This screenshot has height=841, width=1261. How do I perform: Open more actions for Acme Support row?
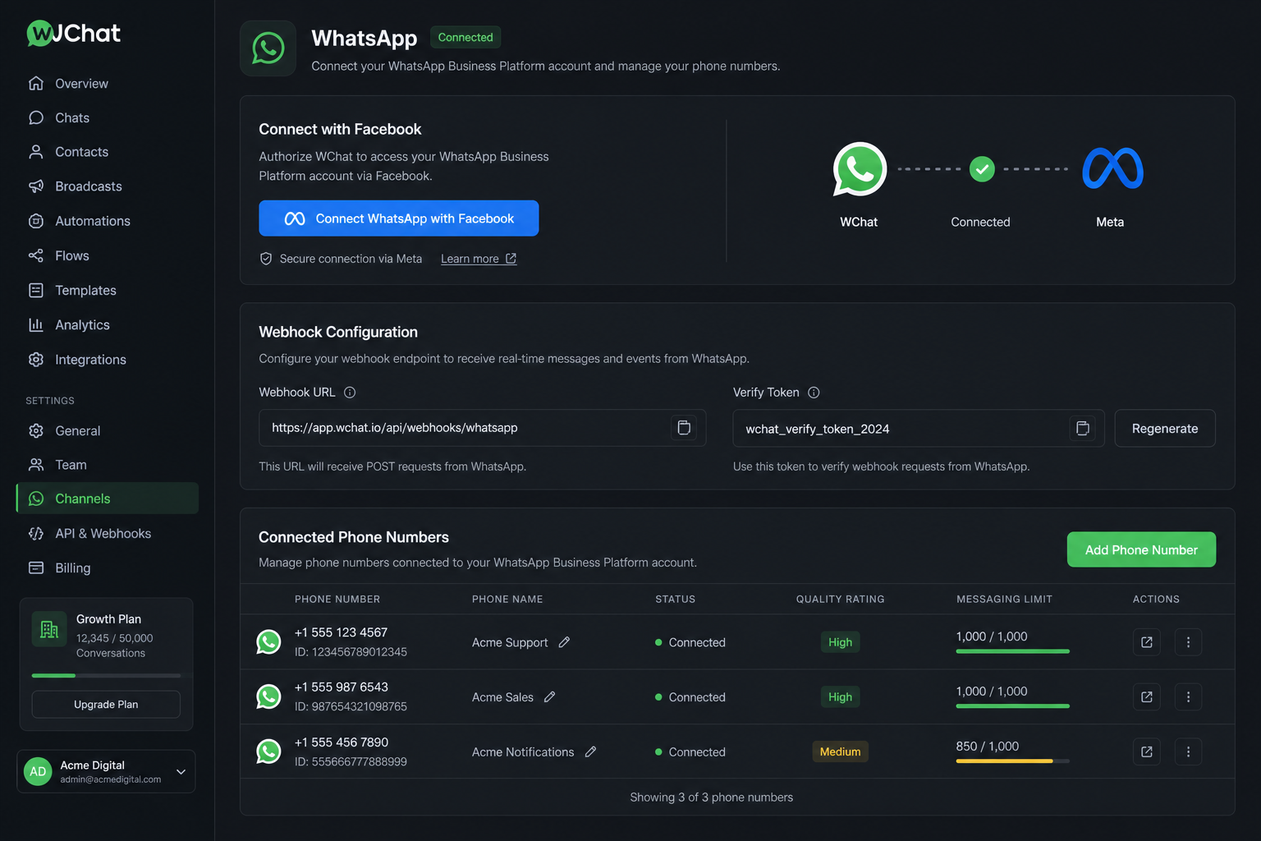point(1188,642)
